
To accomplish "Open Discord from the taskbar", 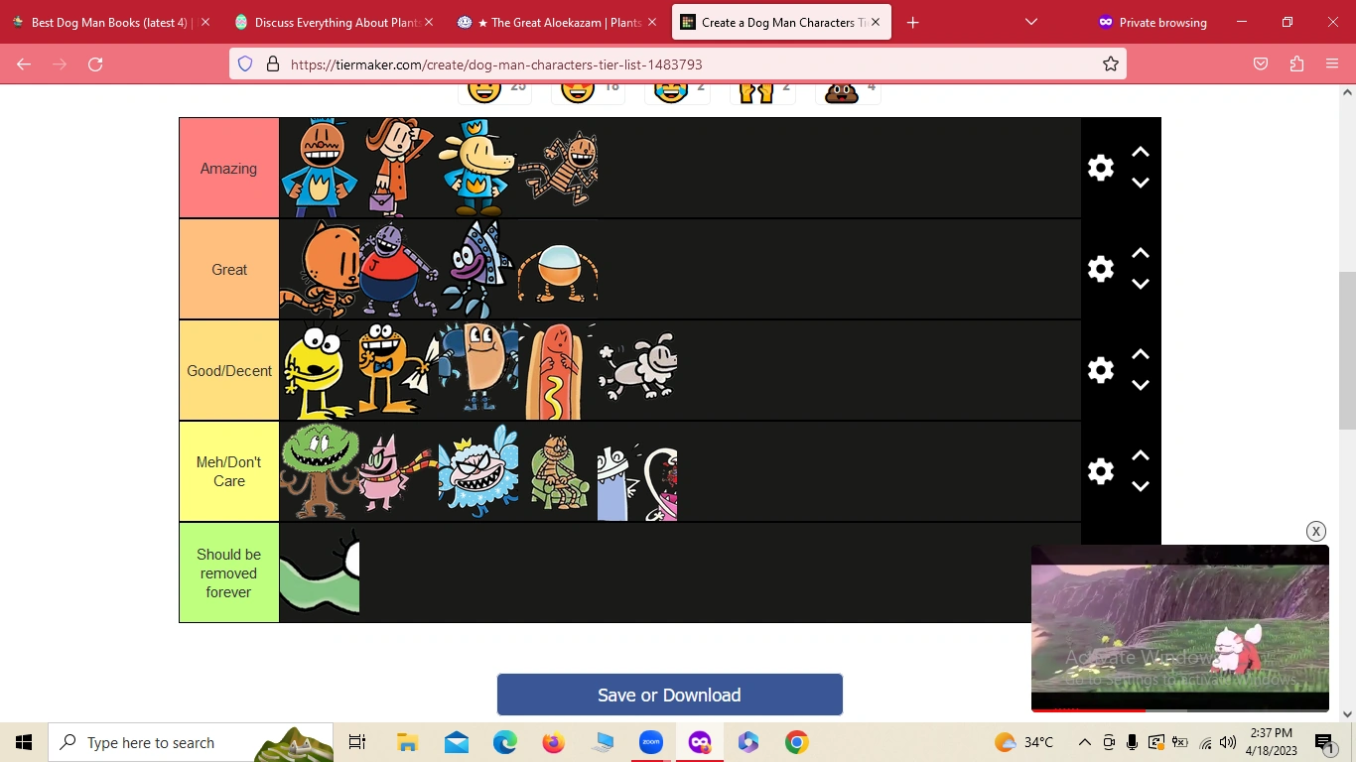I will pos(700,742).
